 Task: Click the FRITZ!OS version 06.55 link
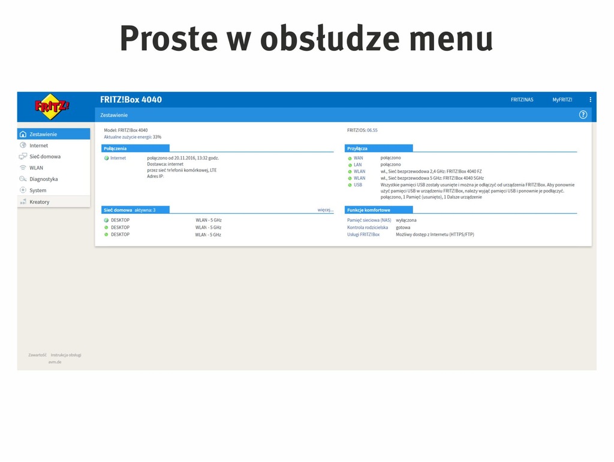[372, 130]
